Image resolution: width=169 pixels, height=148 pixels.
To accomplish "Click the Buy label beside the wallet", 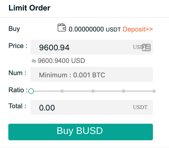I will (x=14, y=29).
